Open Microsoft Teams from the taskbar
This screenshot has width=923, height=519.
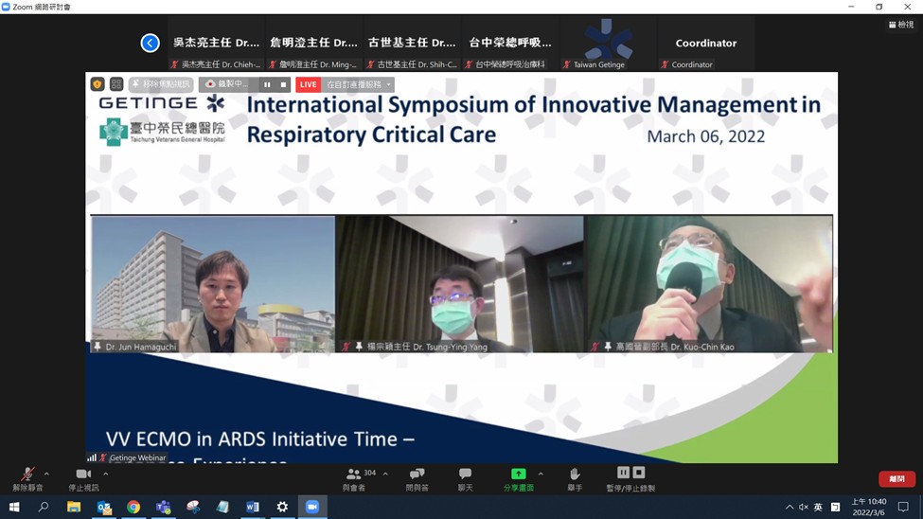pos(163,507)
